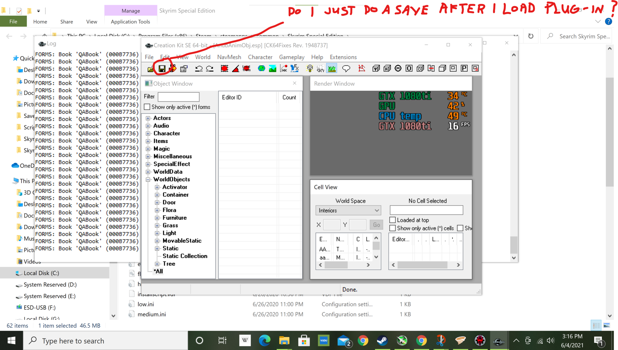Open the World Heightmap globe icon
This screenshot has width=618, height=350.
261,69
